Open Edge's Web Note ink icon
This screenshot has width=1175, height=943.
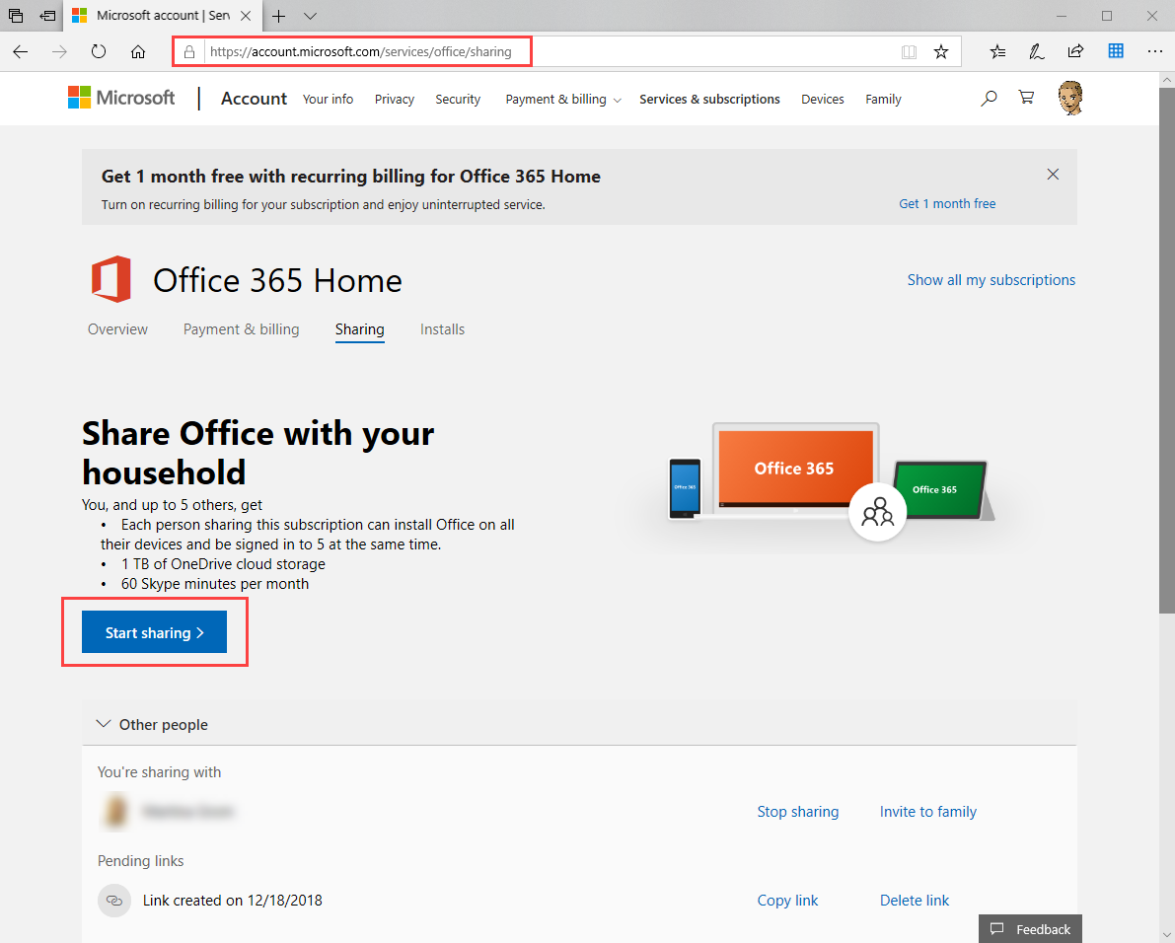click(1036, 50)
